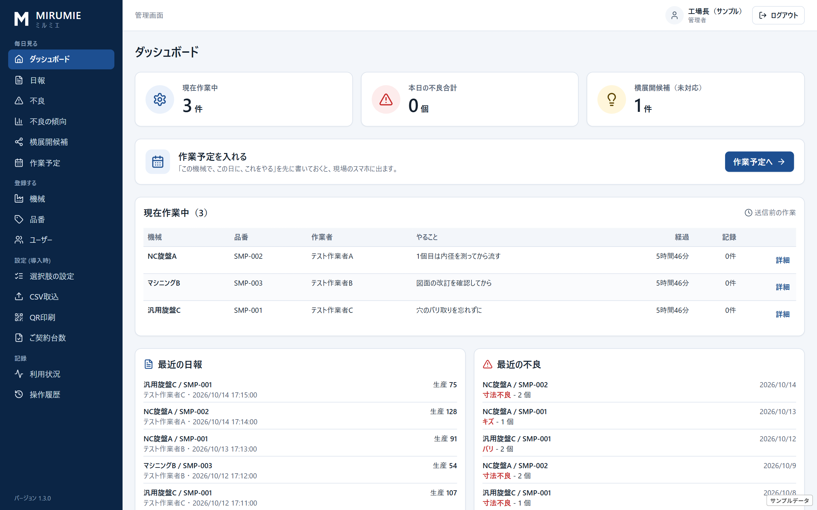Open the 本日の不良合計 summary card
This screenshot has width=817, height=510.
[x=469, y=99]
